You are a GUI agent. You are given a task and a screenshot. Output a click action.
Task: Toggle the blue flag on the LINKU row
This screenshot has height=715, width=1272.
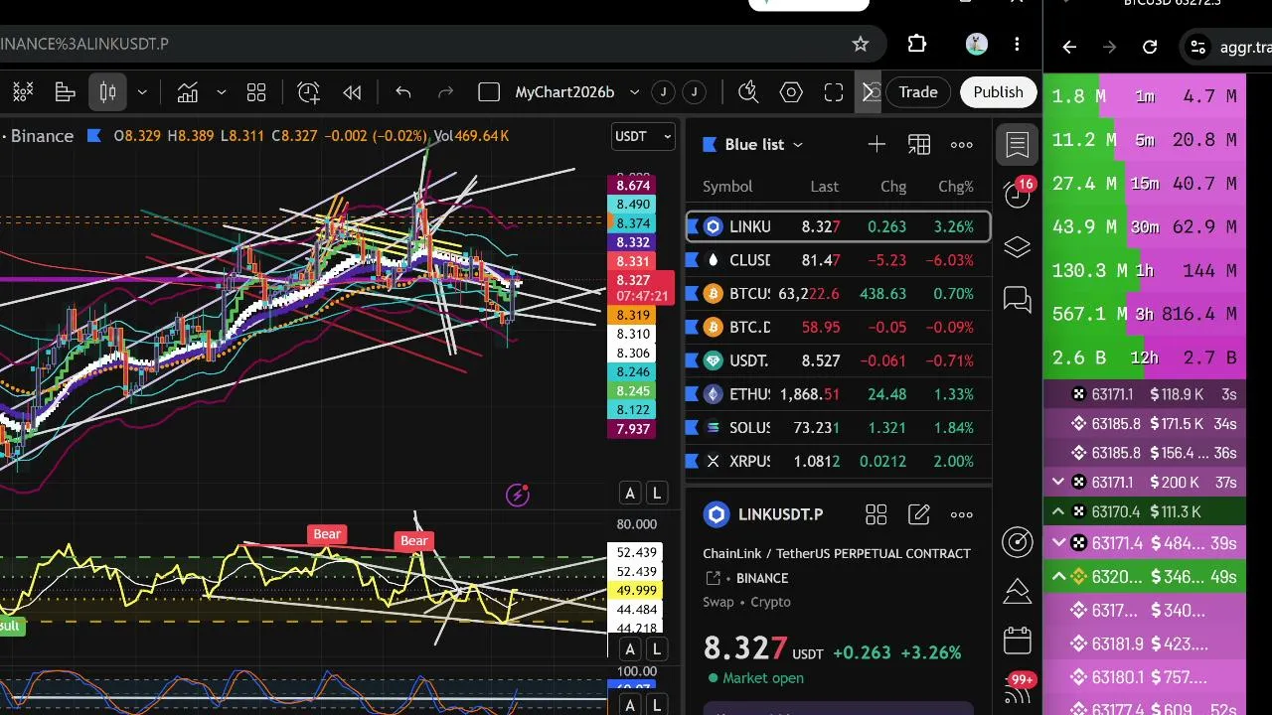coord(694,226)
